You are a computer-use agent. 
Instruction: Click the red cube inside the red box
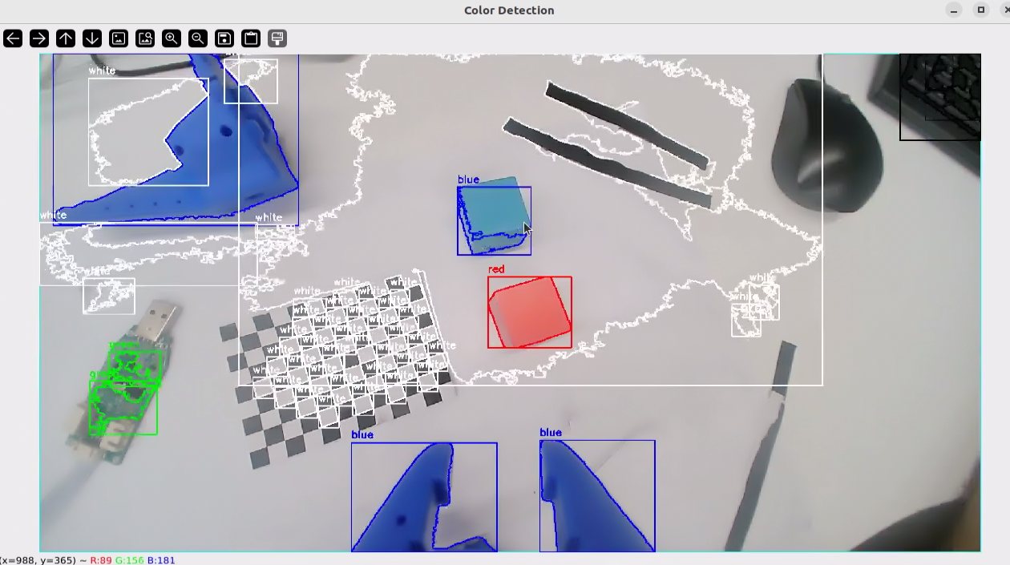[x=531, y=313]
